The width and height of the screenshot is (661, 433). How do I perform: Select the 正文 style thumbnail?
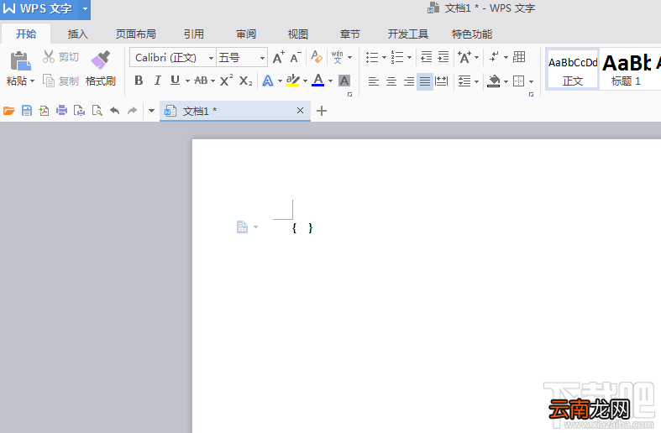click(x=573, y=69)
